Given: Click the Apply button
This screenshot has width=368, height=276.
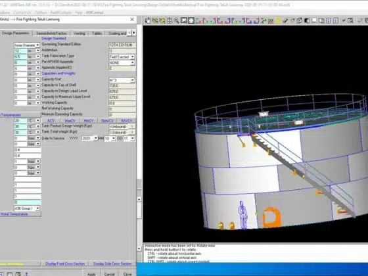Looking at the screenshot, I should tap(91, 274).
